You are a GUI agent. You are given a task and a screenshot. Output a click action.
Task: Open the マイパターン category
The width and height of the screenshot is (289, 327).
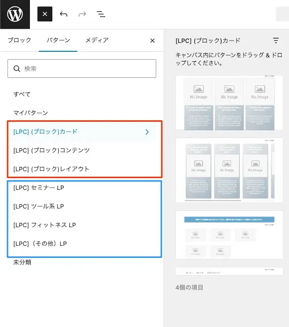click(x=30, y=113)
